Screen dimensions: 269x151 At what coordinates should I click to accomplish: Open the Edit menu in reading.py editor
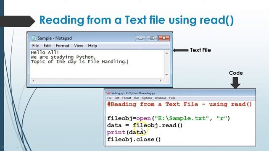[x=117, y=98]
